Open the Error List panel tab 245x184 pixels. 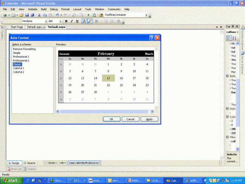pyautogui.click(x=14, y=169)
